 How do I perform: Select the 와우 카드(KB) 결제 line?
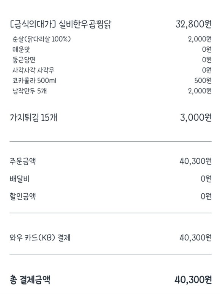[x=40, y=238]
